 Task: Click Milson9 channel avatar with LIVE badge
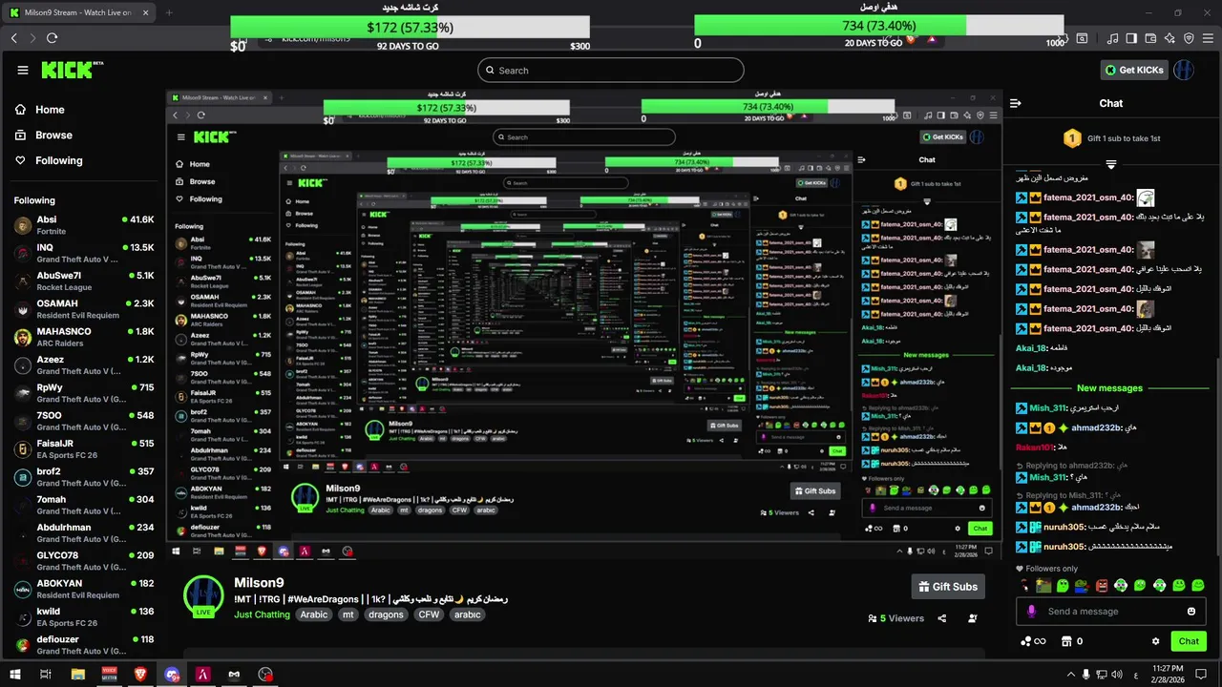coord(203,596)
